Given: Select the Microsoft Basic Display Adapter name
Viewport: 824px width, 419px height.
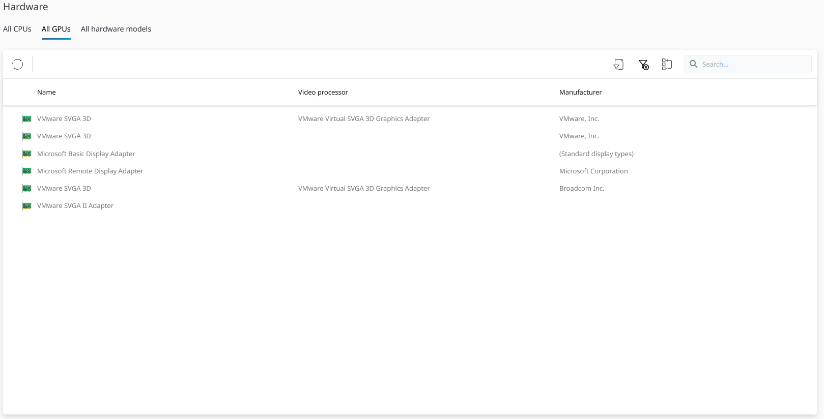Looking at the screenshot, I should point(86,154).
